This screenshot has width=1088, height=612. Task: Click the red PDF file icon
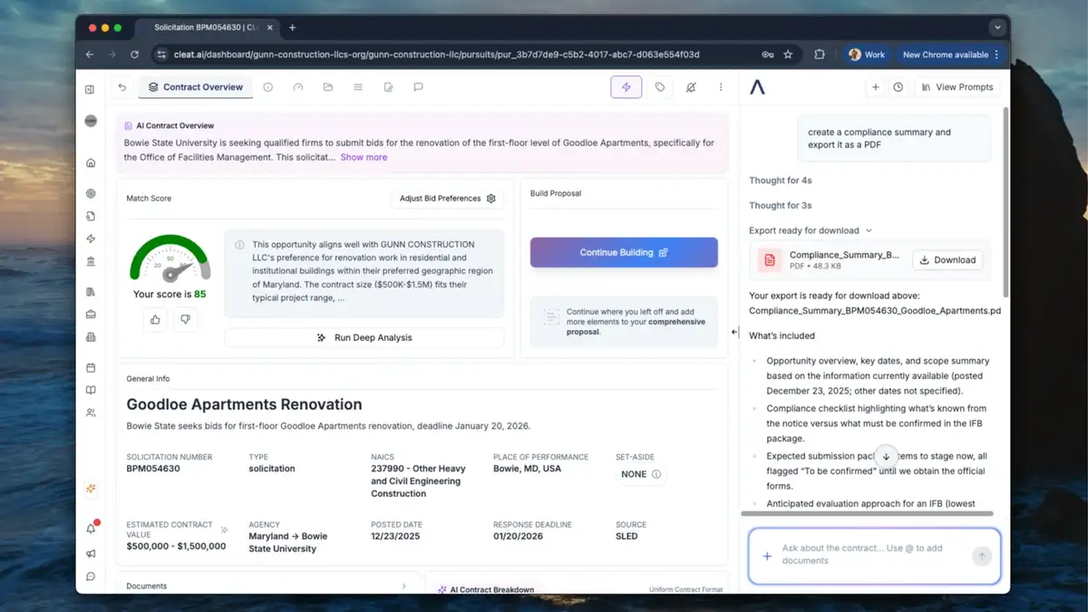click(x=770, y=260)
